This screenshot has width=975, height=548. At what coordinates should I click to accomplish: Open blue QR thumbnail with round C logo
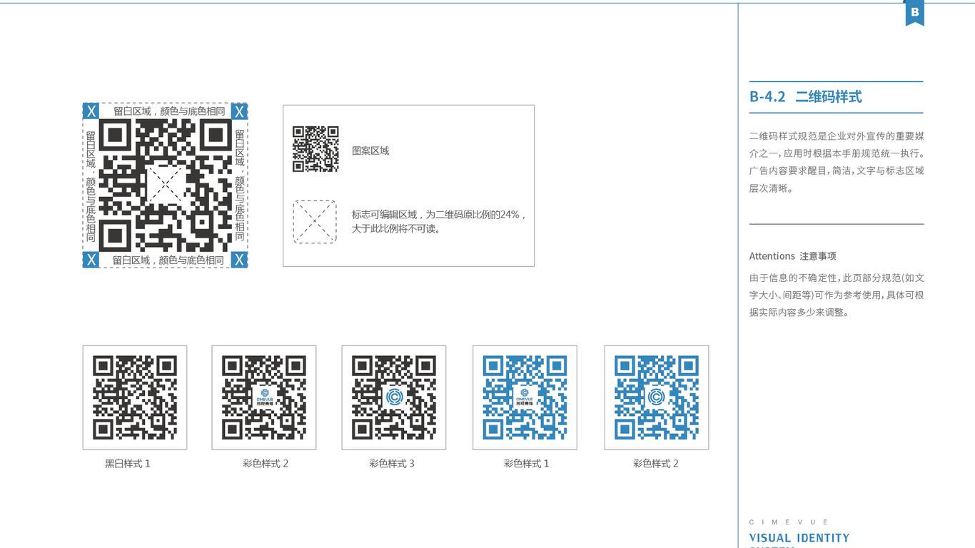[657, 397]
